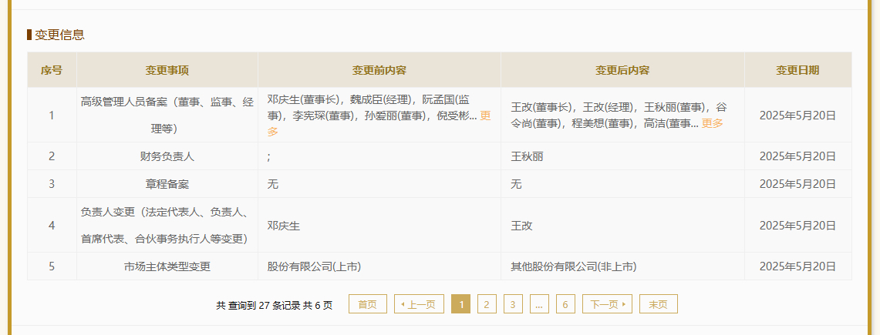This screenshot has width=880, height=335.
Task: Go to 下一页 next page
Action: 607,304
